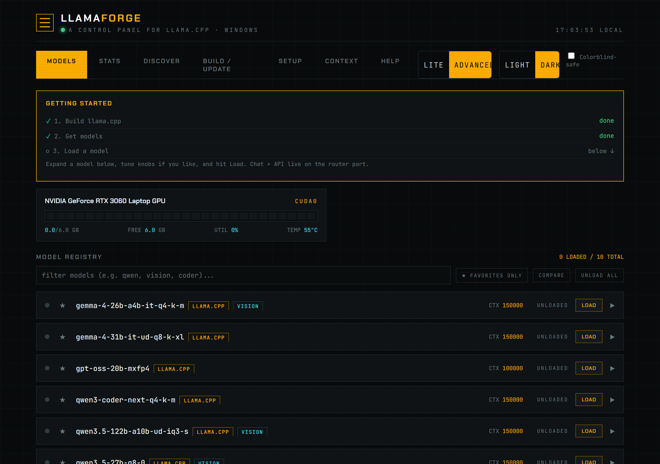Viewport: 660px width, 464px height.
Task: Click status dot of qwen3-coder-next-q4-k-m
Action: 47,400
